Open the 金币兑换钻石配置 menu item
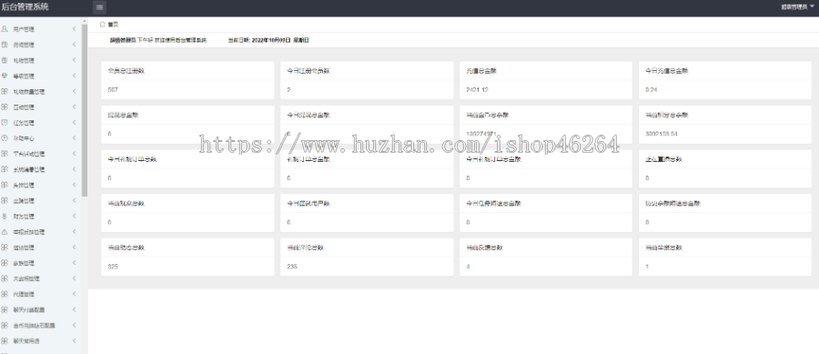This screenshot has height=354, width=819. coord(40,325)
